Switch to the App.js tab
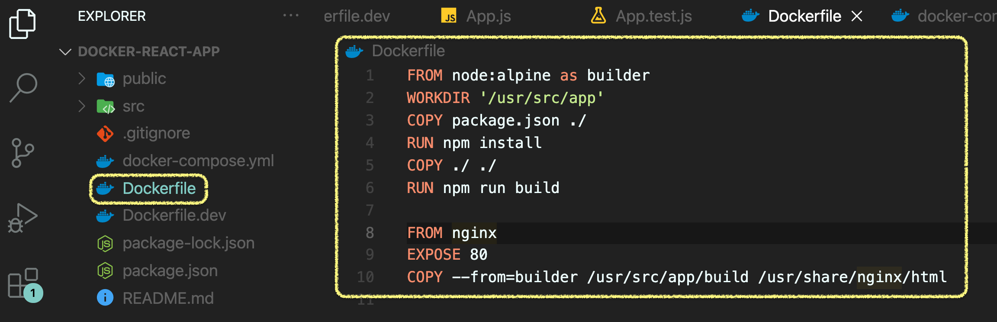Screen dimensions: 997x322 pyautogui.click(x=489, y=16)
